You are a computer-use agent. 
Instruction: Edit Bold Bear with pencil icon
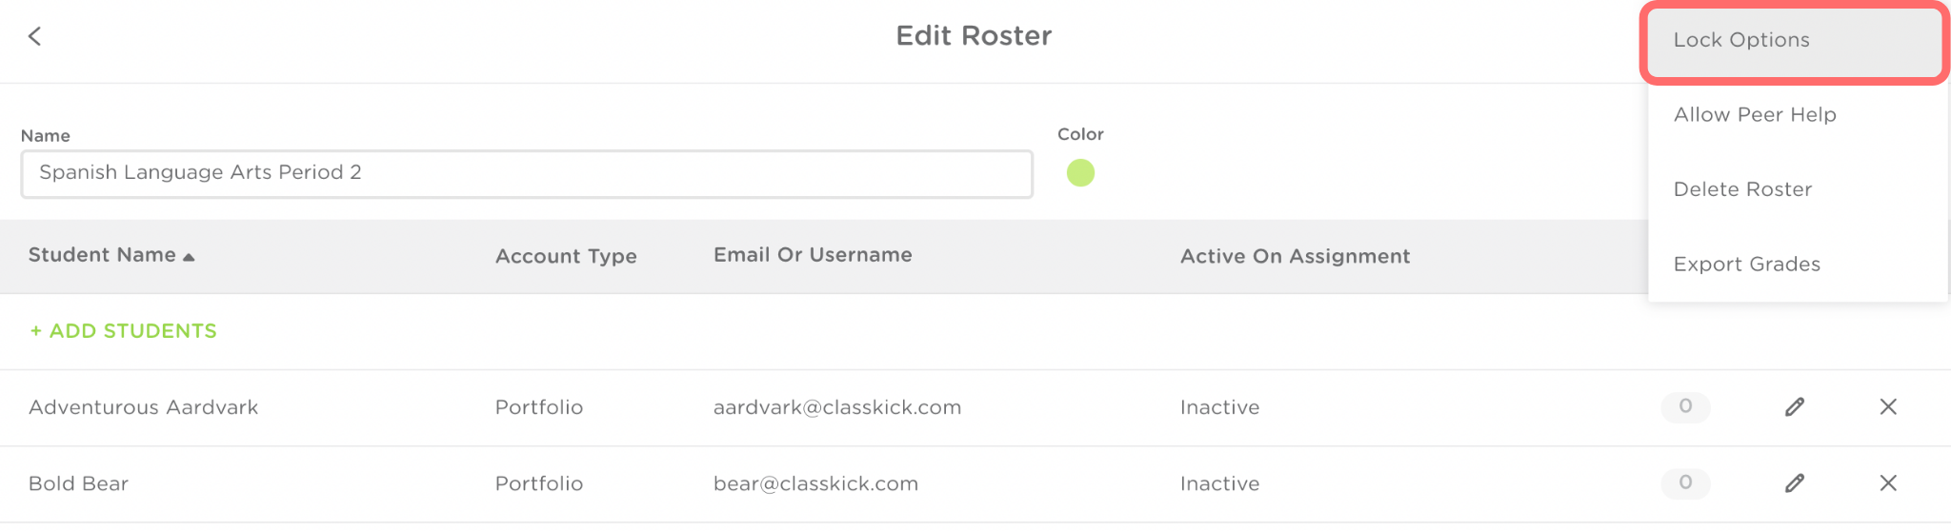tap(1795, 483)
